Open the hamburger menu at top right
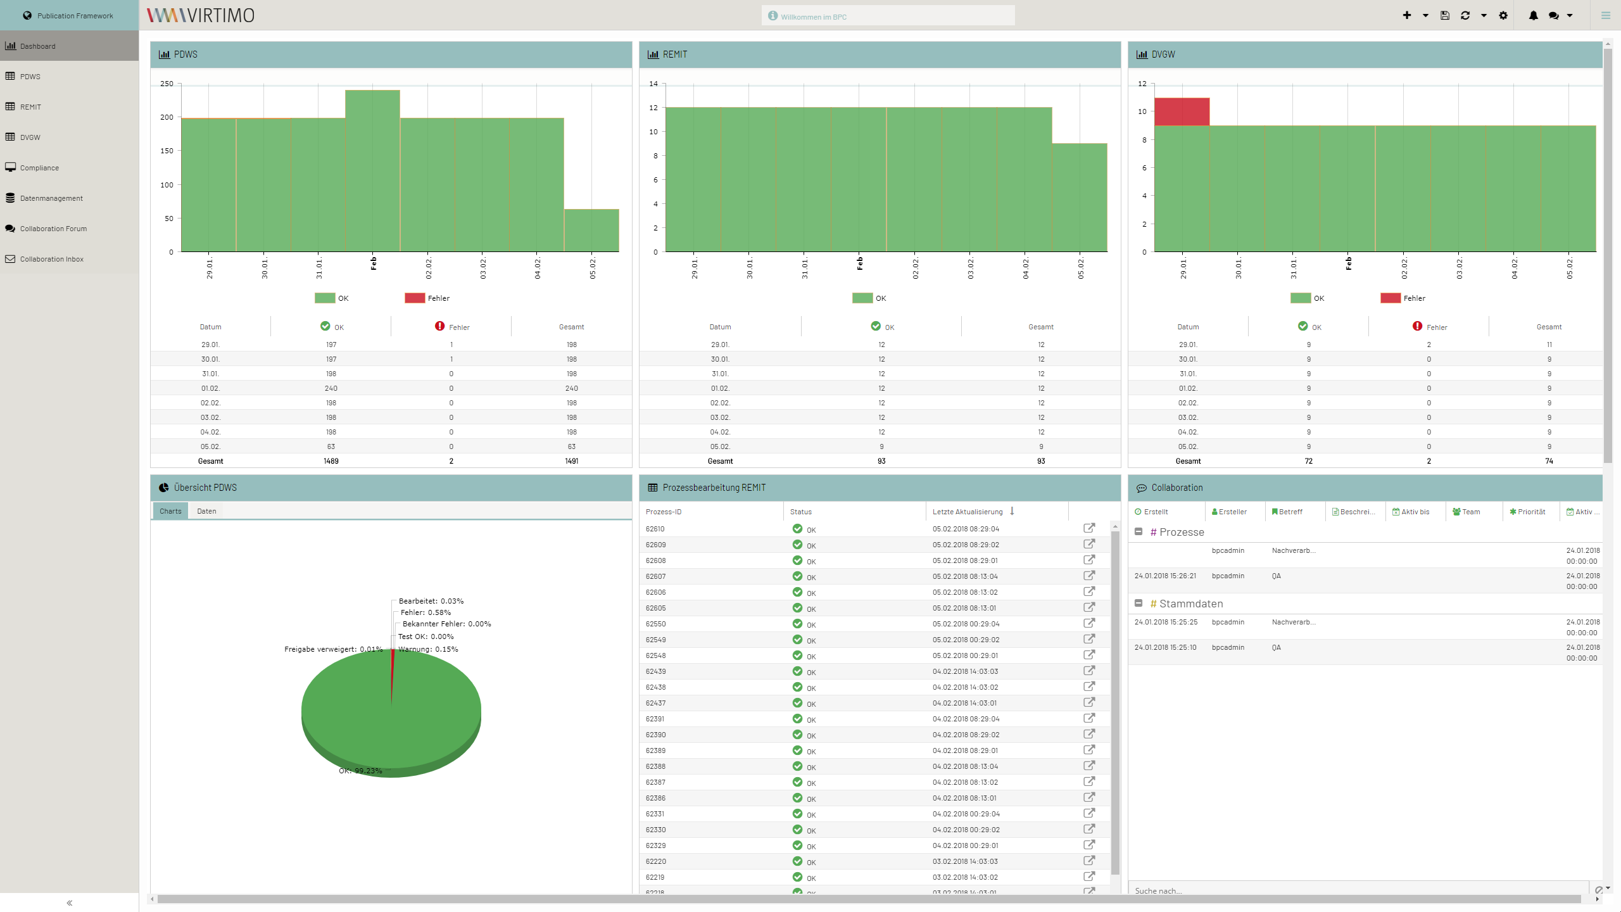1621x912 pixels. coord(1605,15)
